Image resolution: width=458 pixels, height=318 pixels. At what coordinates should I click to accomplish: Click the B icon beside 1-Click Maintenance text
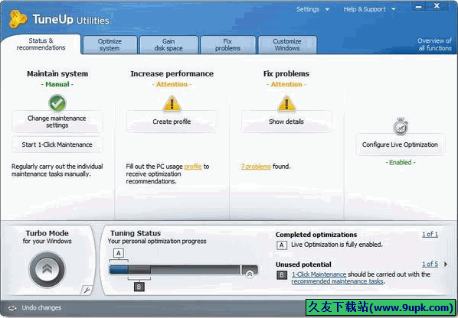click(282, 275)
